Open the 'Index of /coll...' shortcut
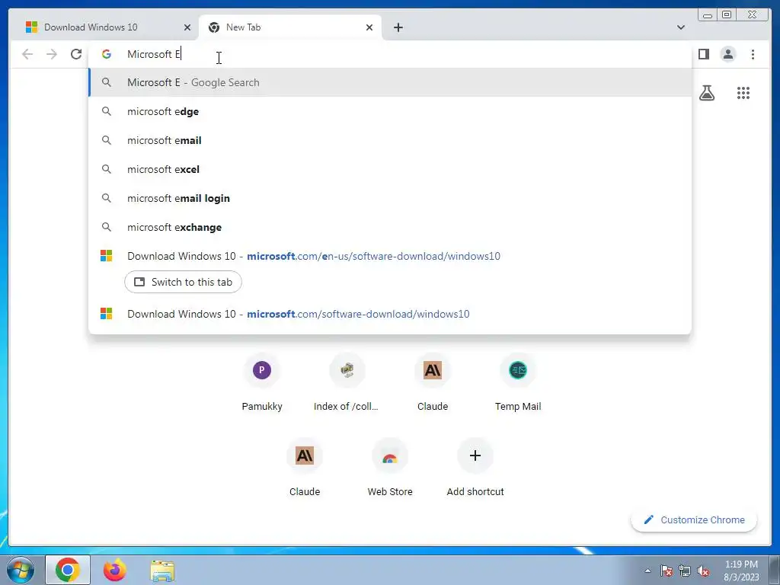 347,383
